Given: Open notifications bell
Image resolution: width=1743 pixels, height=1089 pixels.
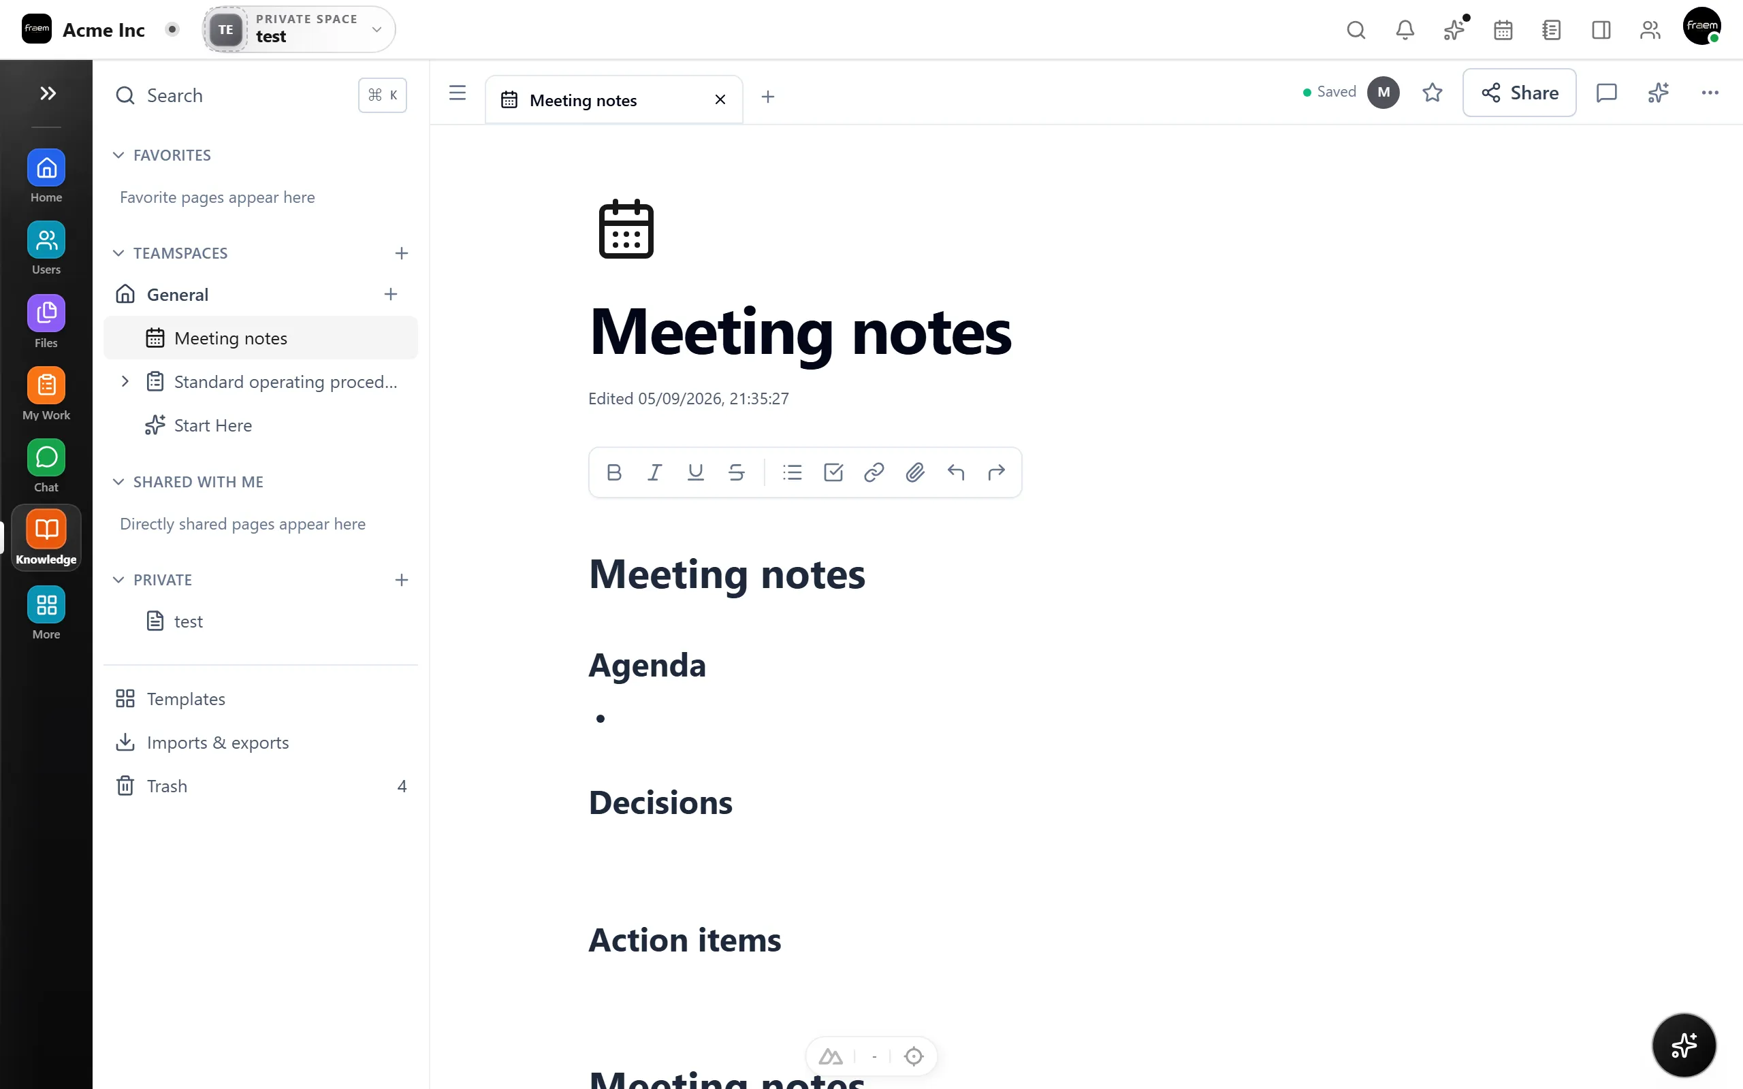Looking at the screenshot, I should [x=1405, y=29].
